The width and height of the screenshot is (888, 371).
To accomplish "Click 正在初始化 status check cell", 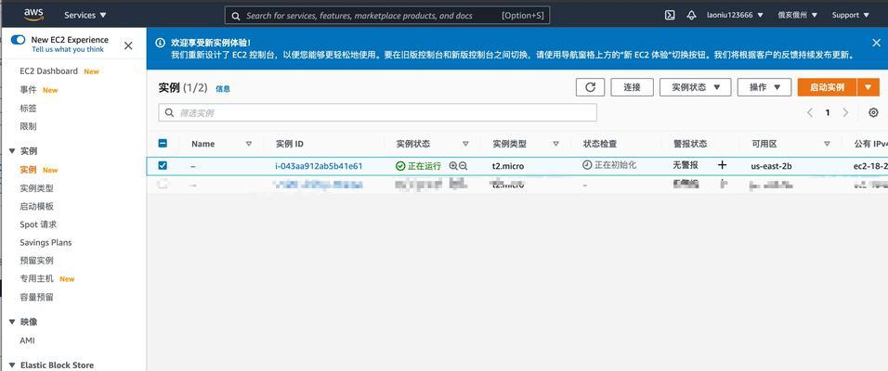I will tap(609, 165).
